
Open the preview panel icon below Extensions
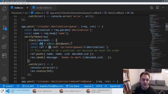[x=4, y=56]
